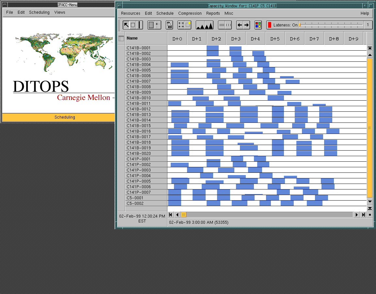Screen dimensions: 376x294
Task: Click the right arrow toolbar button
Action: [x=247, y=25]
